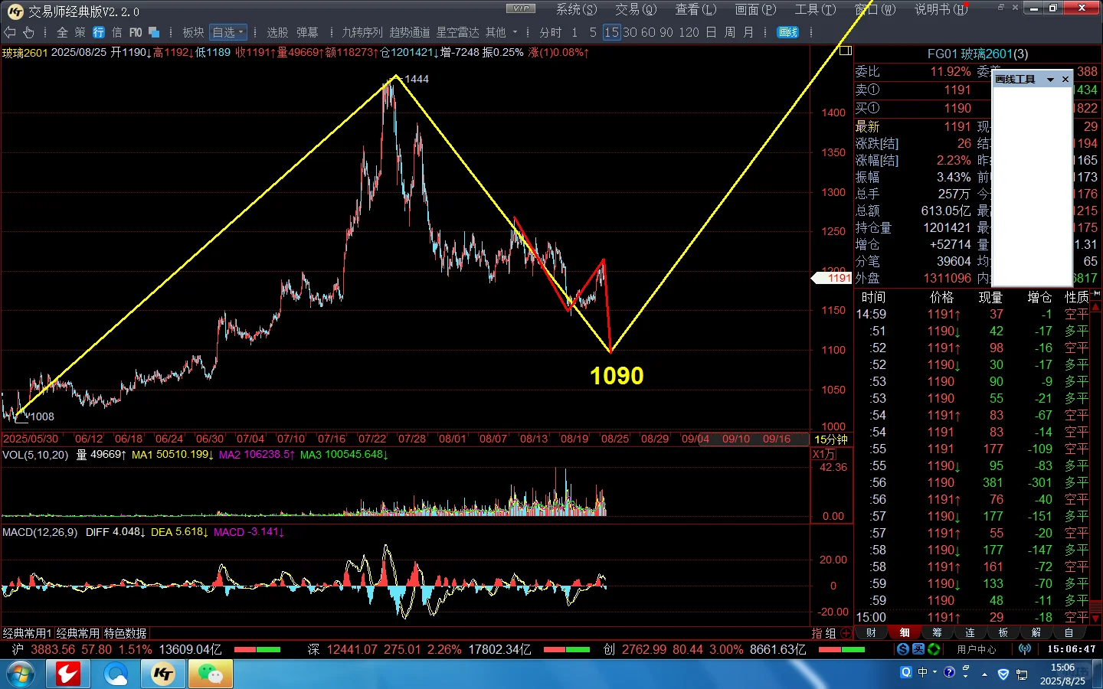Image resolution: width=1103 pixels, height=689 pixels.
Task: Open WeChat from the taskbar
Action: [x=211, y=674]
